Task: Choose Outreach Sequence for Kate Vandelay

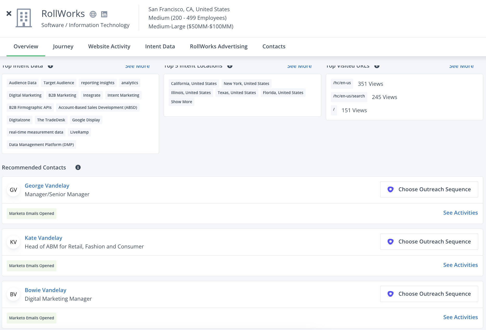Action: pos(429,242)
